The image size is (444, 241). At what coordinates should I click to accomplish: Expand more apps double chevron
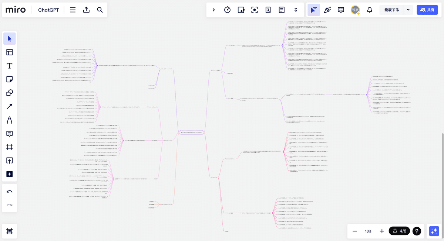[x=296, y=10]
